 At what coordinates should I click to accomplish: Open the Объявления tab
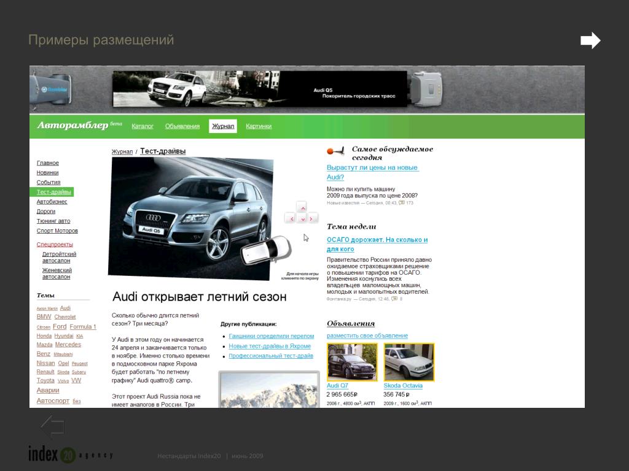coord(182,126)
